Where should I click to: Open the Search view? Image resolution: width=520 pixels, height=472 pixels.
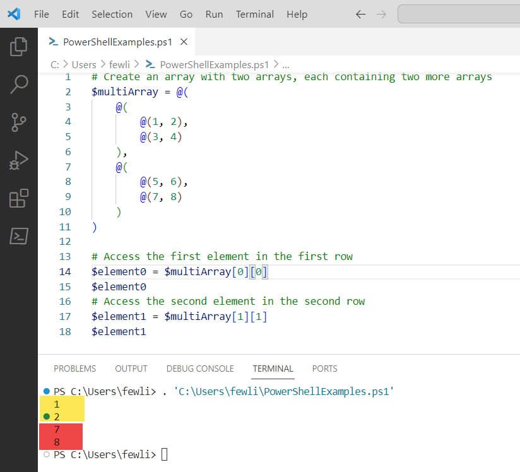tap(19, 83)
